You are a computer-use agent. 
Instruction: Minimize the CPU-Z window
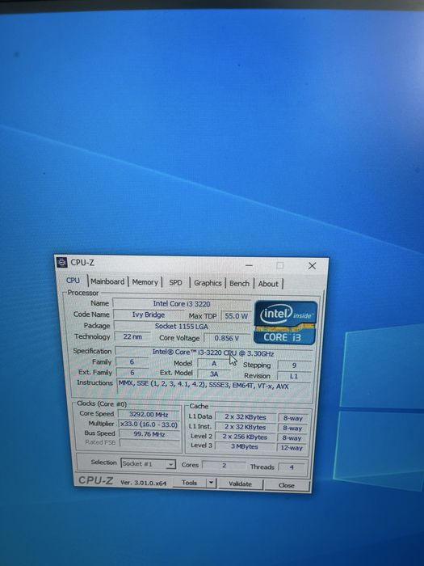point(249,265)
